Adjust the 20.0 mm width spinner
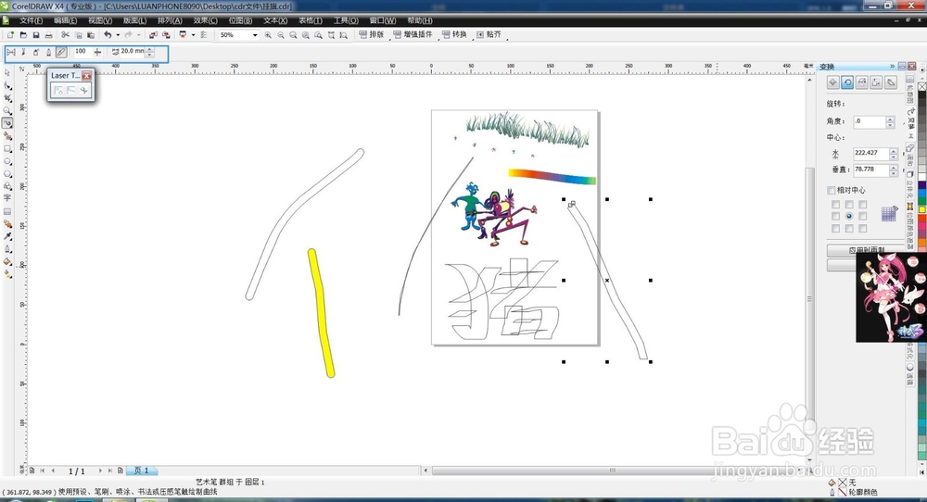Image resolution: width=927 pixels, height=502 pixels. point(149,52)
